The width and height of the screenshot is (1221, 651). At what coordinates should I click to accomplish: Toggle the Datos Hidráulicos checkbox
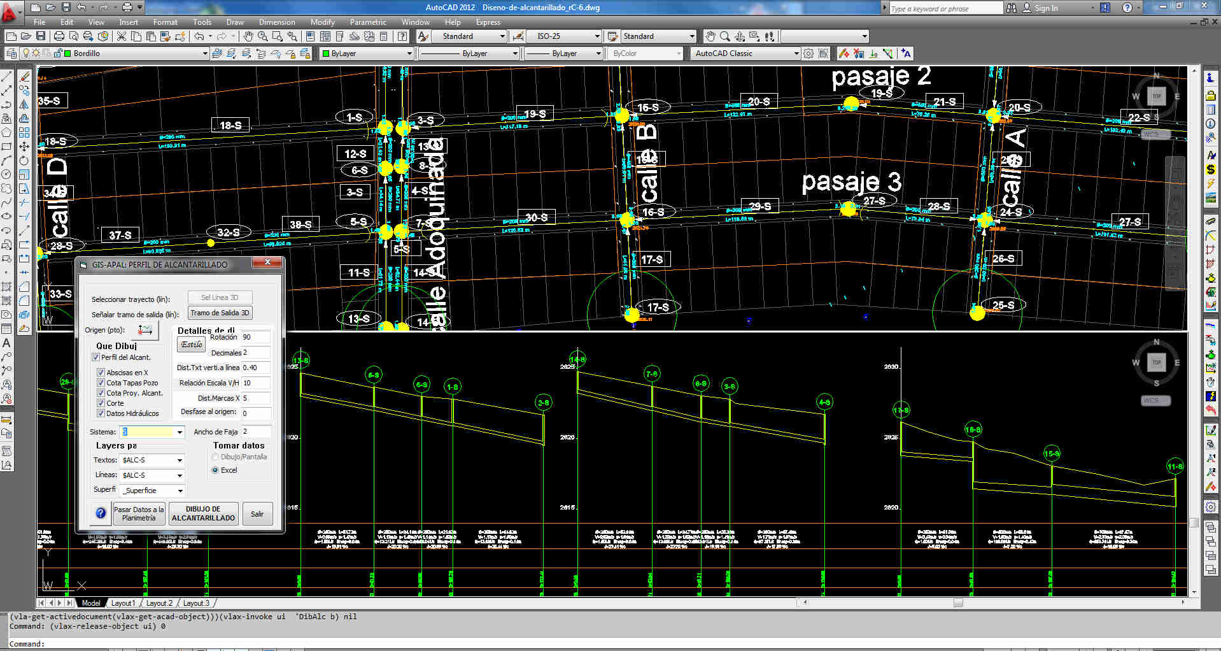(x=101, y=413)
